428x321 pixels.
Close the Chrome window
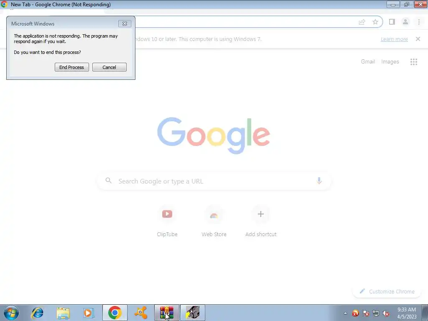point(420,4)
